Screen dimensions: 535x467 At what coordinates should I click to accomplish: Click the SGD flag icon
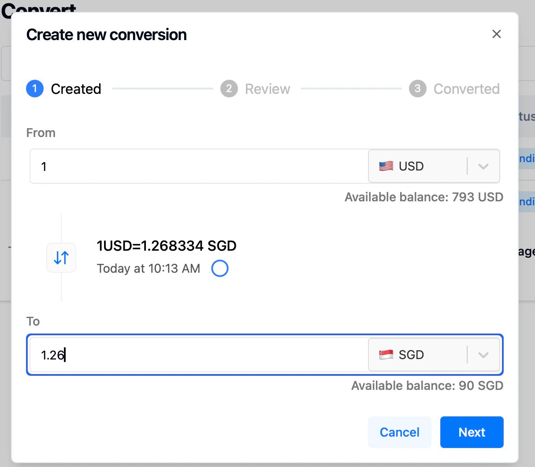tap(386, 354)
